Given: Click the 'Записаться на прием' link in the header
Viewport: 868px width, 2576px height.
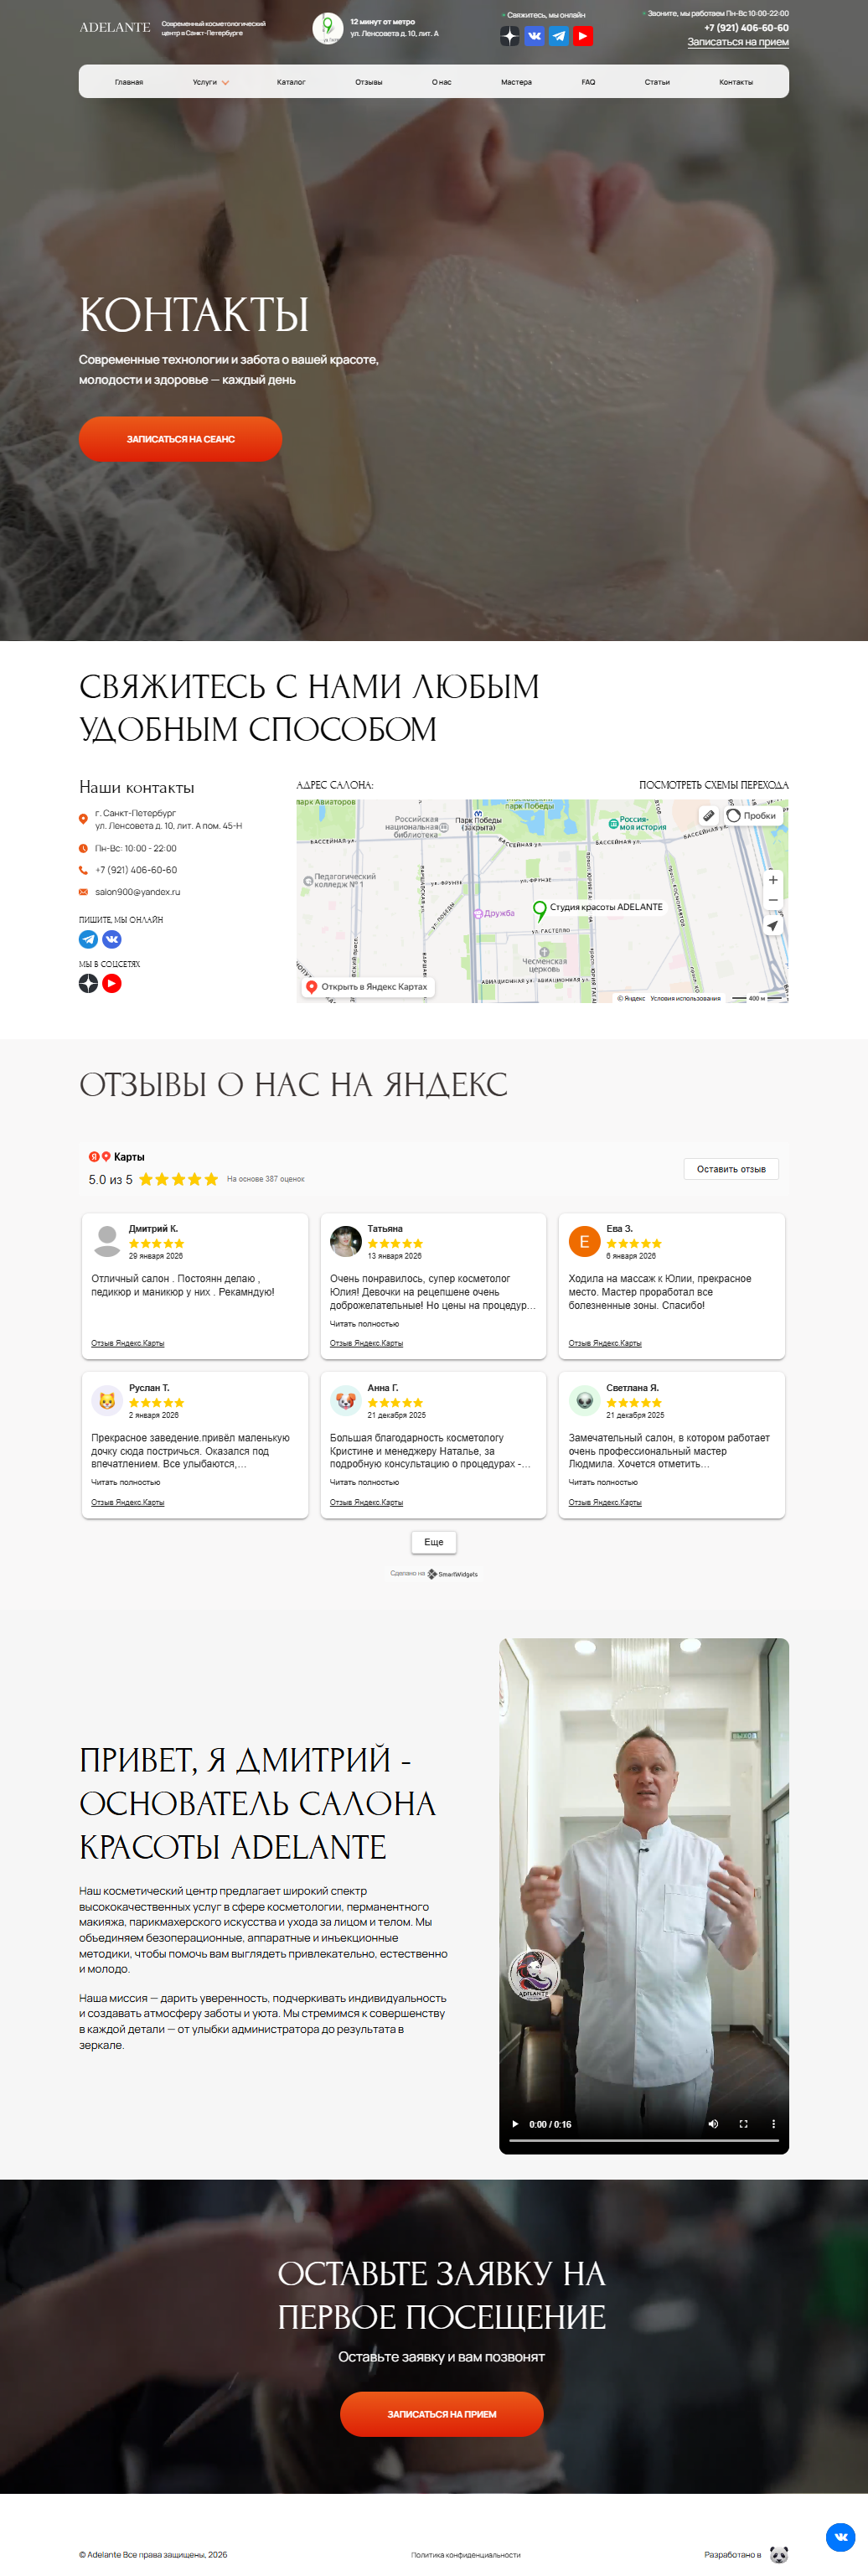Looking at the screenshot, I should coord(738,42).
